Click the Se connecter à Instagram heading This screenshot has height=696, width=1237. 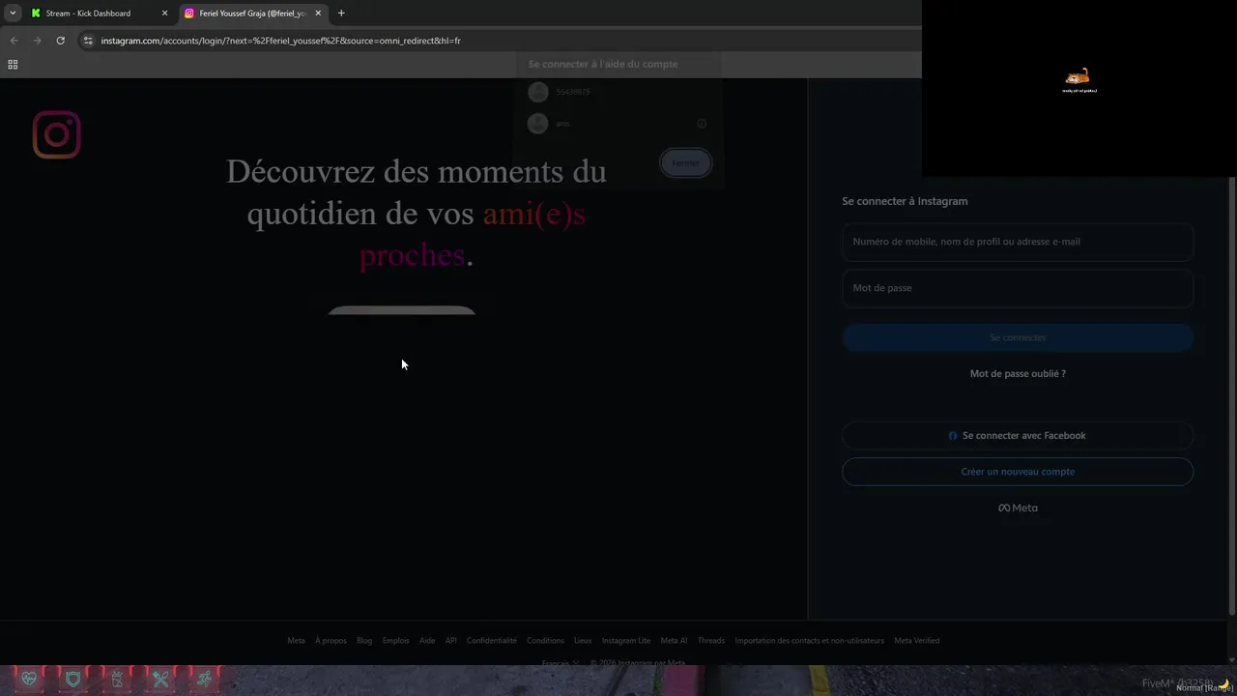[x=905, y=201]
